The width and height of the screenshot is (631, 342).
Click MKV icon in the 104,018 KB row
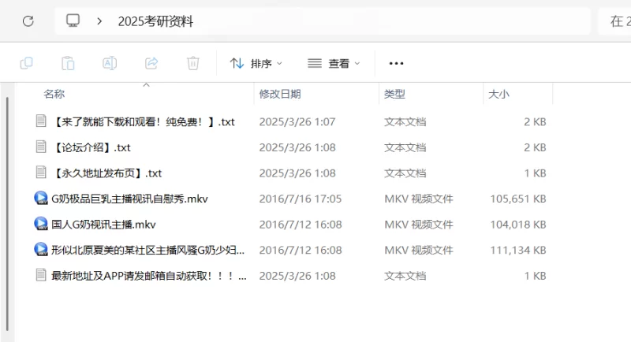(41, 224)
